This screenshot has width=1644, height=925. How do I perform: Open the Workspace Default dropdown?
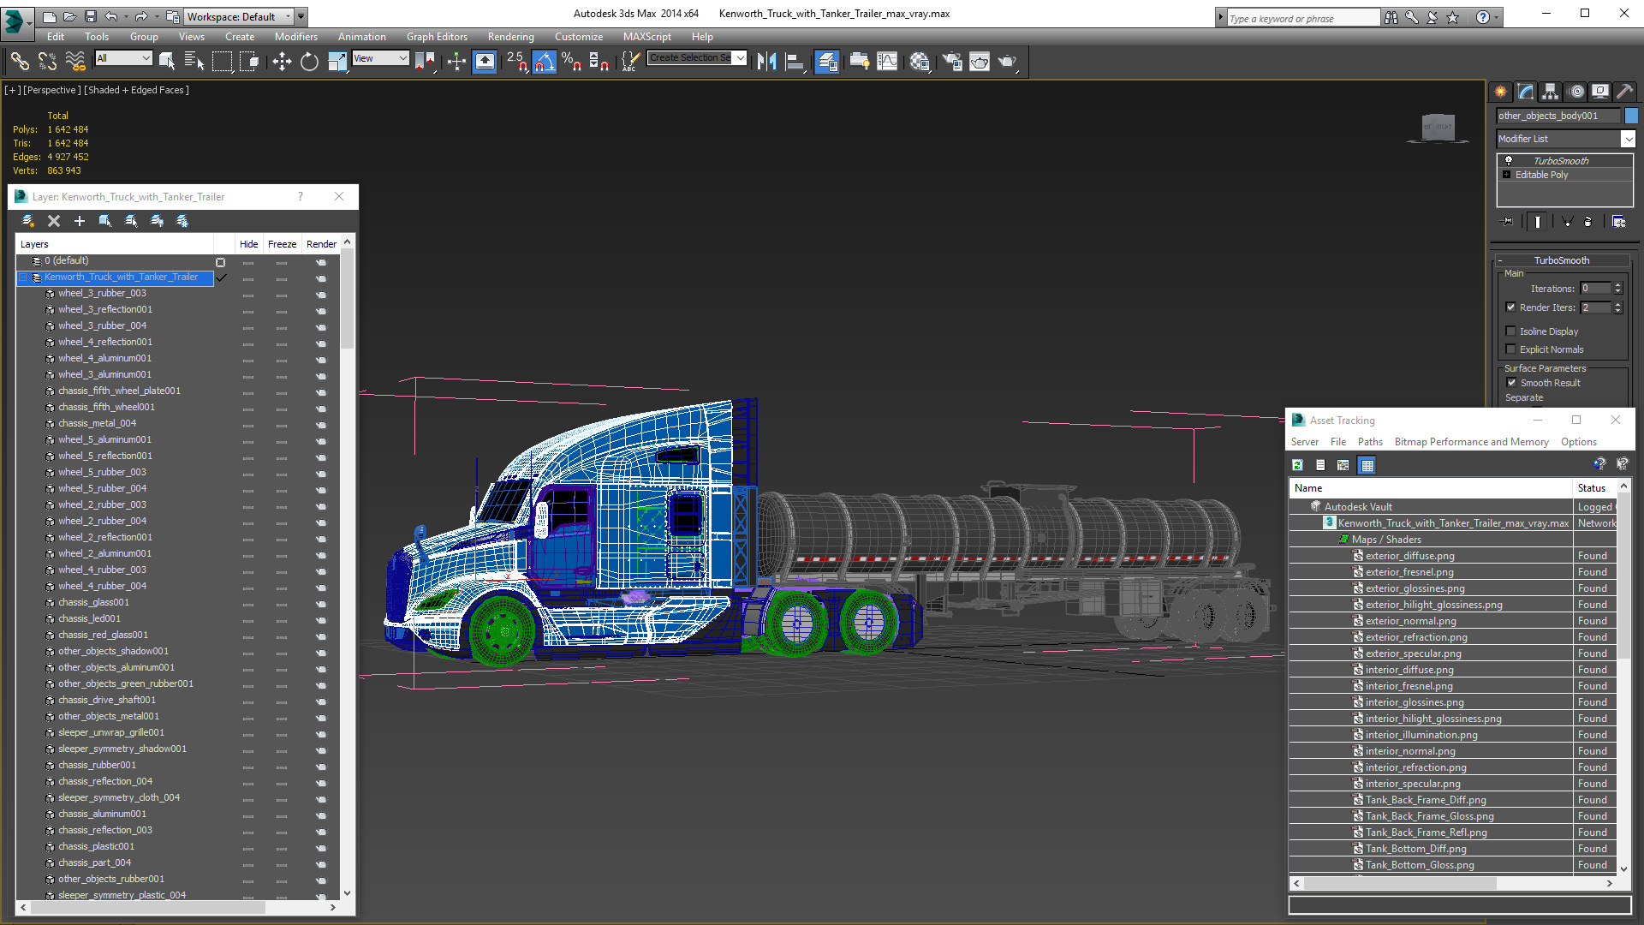pyautogui.click(x=289, y=16)
